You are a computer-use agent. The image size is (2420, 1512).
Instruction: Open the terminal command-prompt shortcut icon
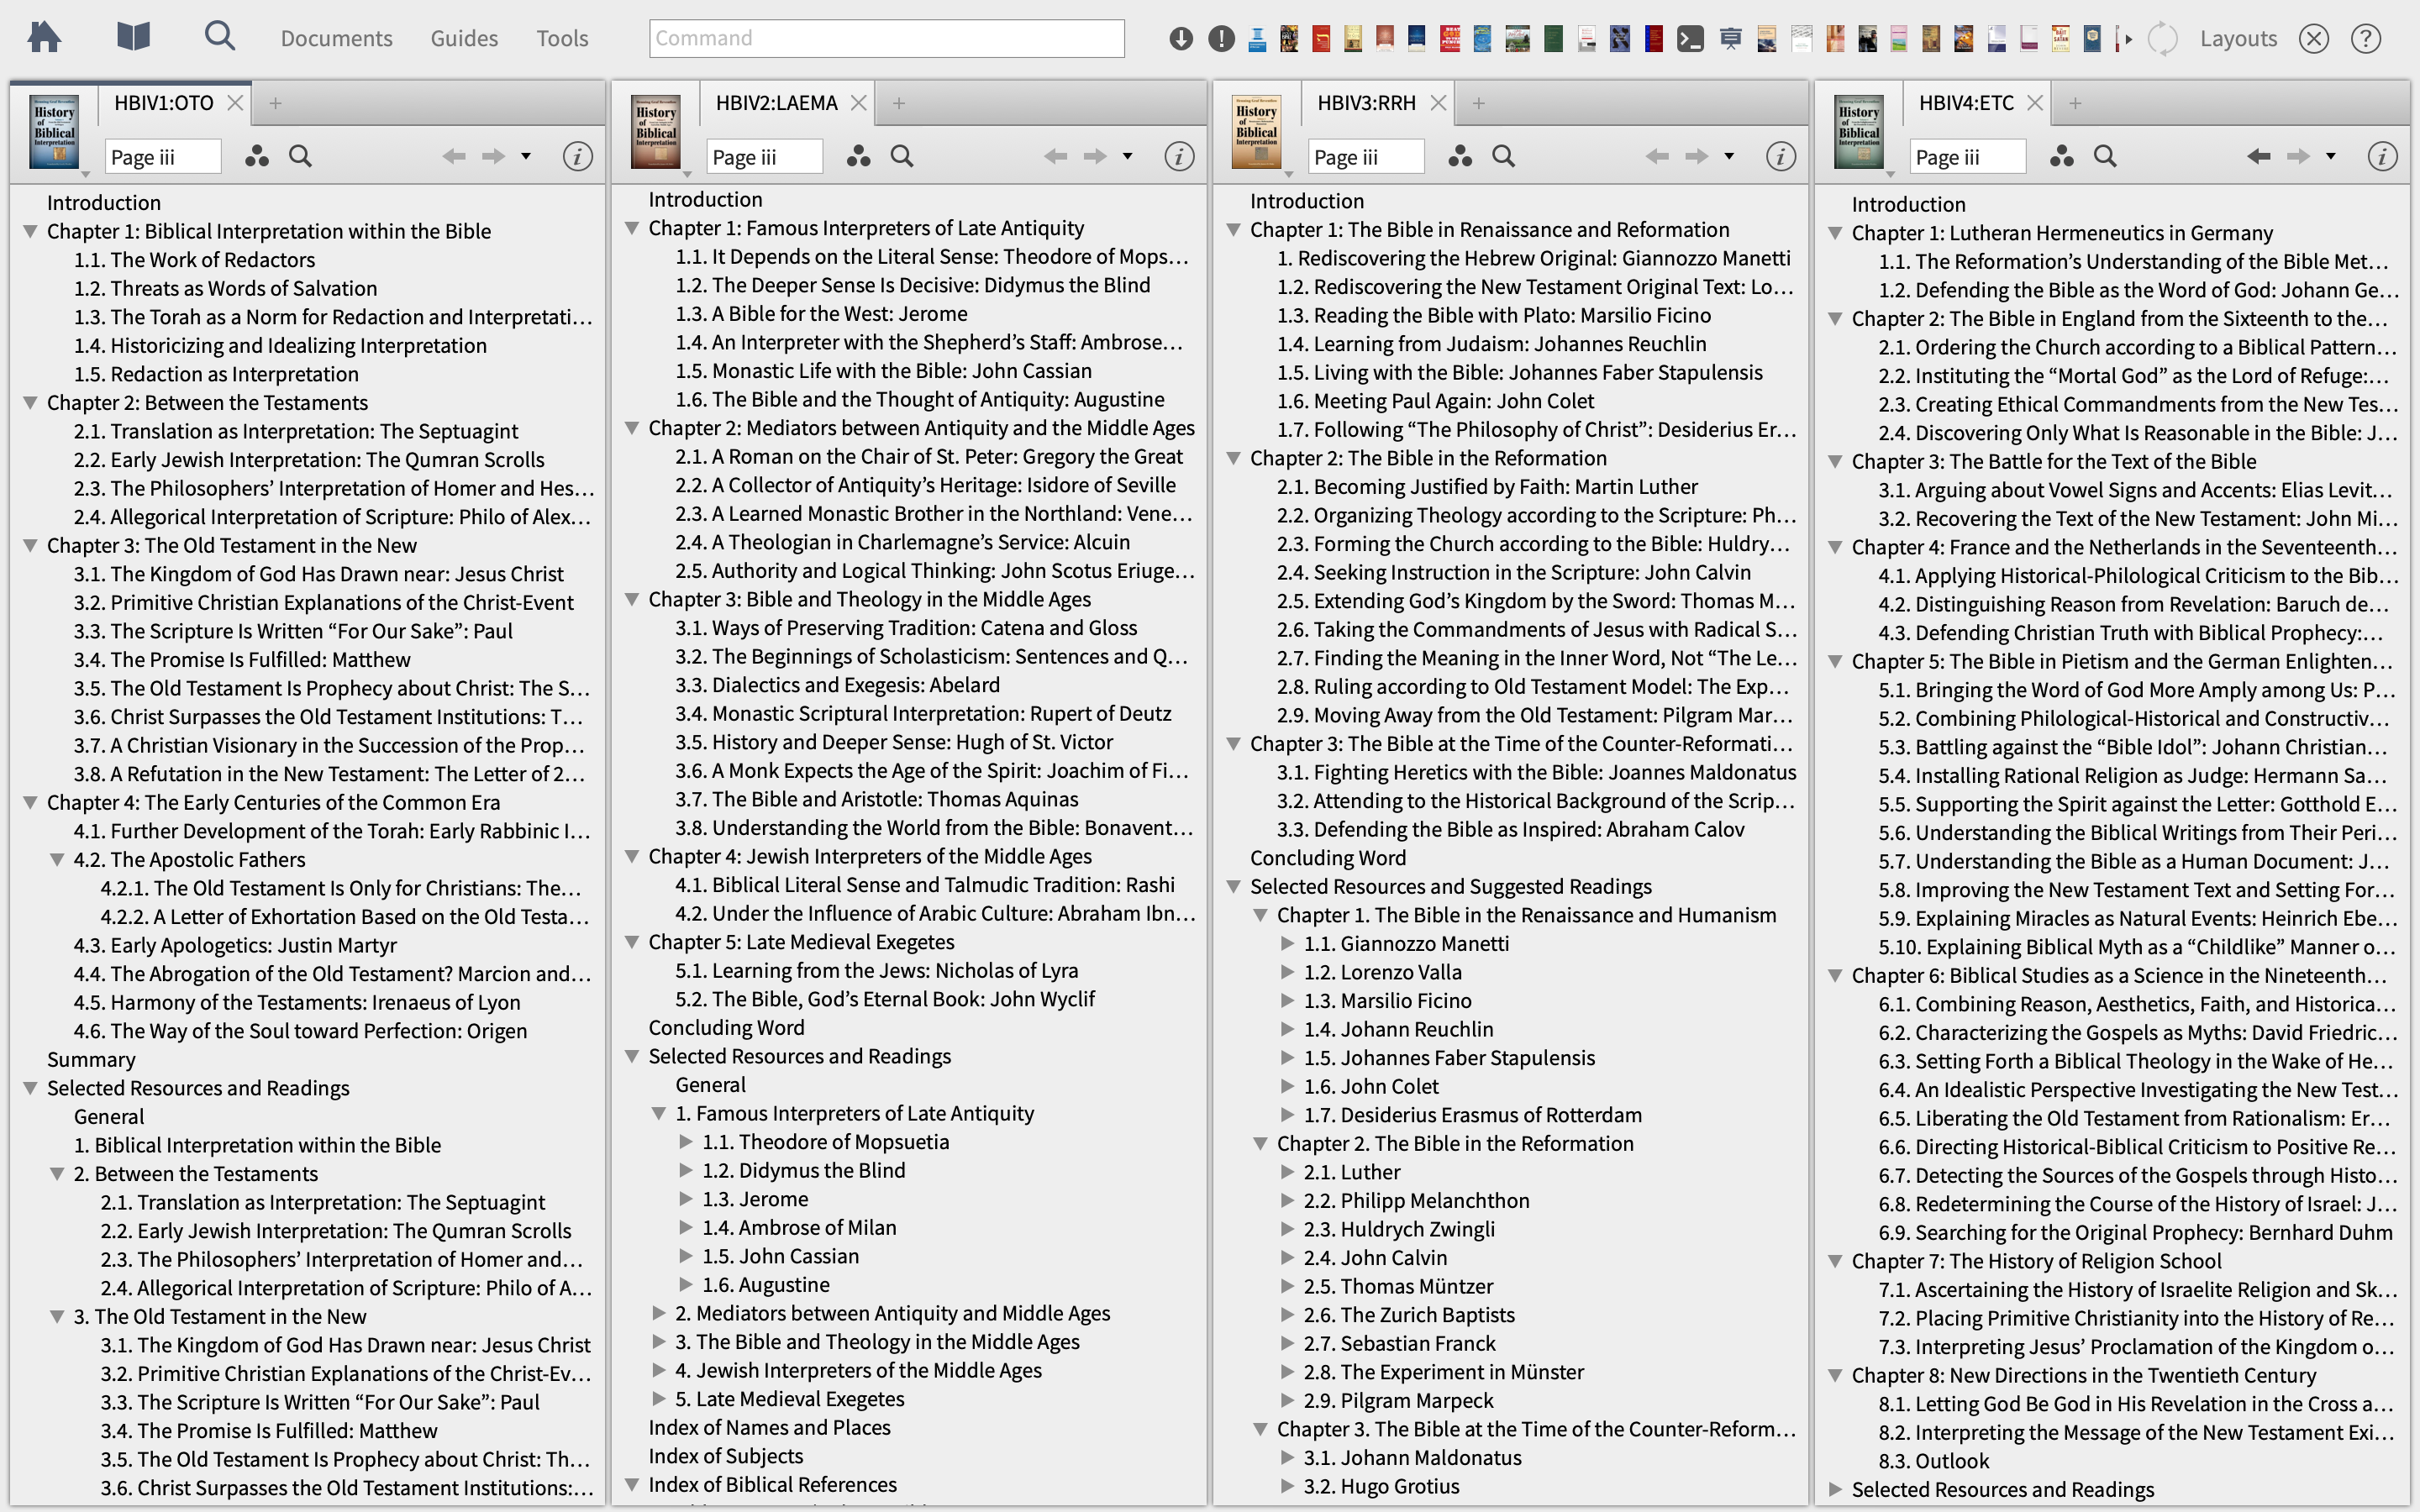click(x=1690, y=39)
